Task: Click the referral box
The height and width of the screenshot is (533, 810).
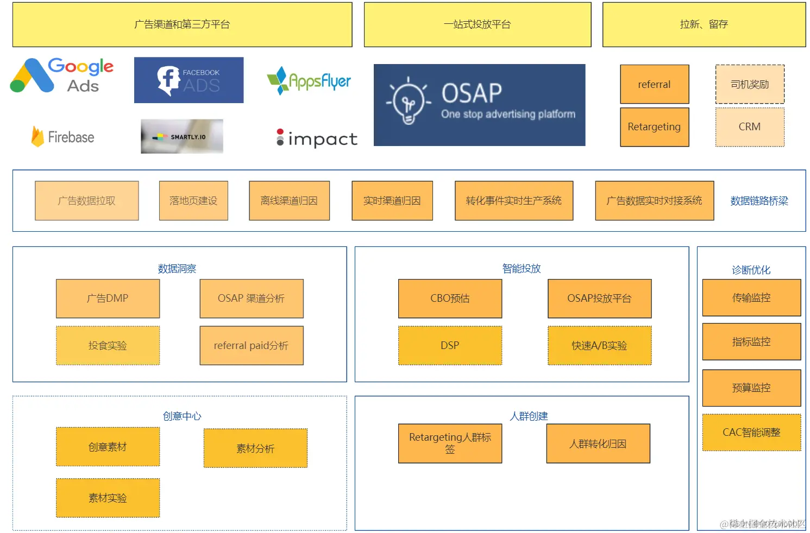Action: [x=655, y=84]
